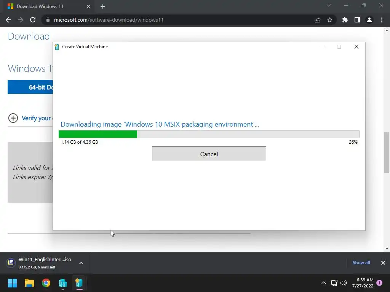Click the Create Virtual Machine title icon
Image resolution: width=390 pixels, height=292 pixels.
(x=57, y=47)
